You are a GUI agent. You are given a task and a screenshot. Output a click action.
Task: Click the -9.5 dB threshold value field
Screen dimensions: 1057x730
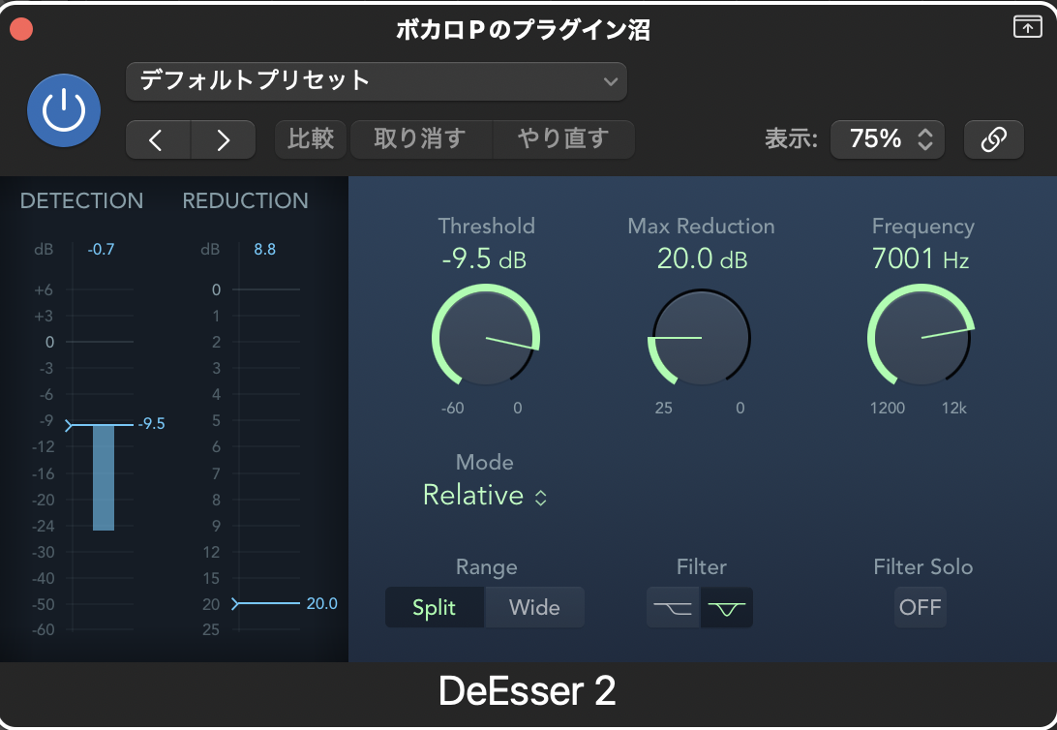click(x=485, y=259)
